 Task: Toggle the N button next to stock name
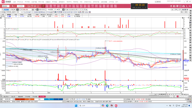tap(21, 9)
